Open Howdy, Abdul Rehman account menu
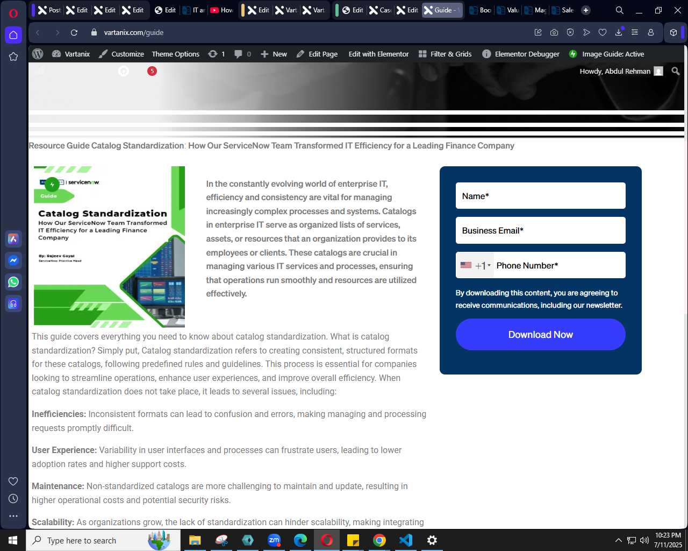Viewport: 688px width, 551px height. (621, 71)
